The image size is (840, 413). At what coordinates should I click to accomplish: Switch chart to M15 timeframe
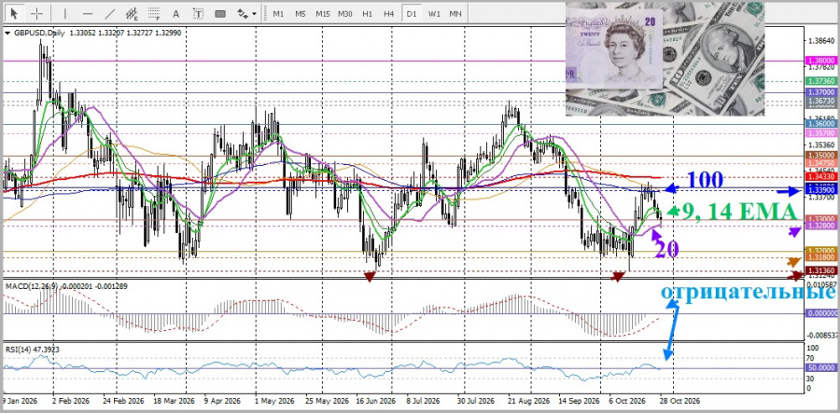[323, 13]
